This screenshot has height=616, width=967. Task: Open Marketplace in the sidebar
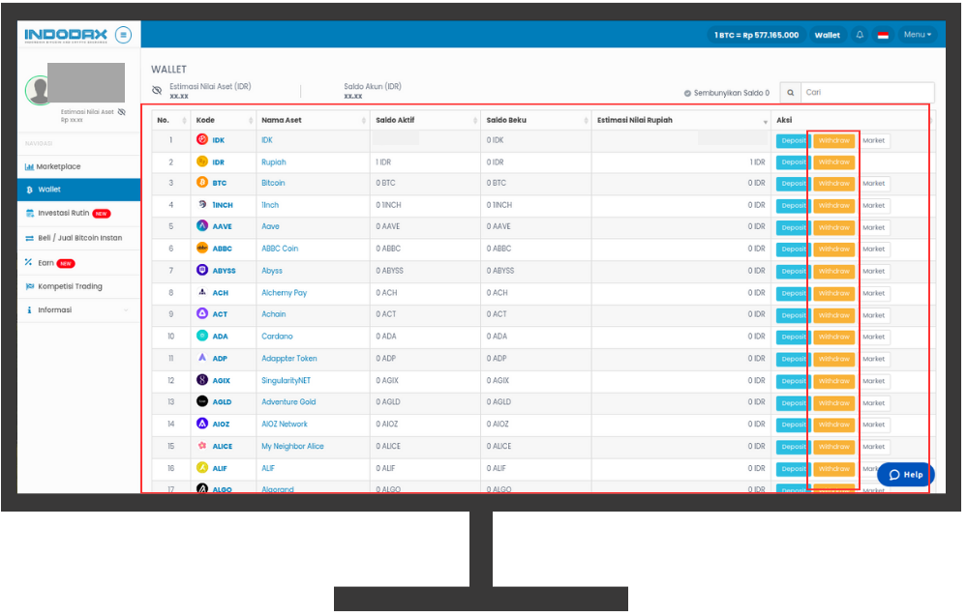point(79,166)
